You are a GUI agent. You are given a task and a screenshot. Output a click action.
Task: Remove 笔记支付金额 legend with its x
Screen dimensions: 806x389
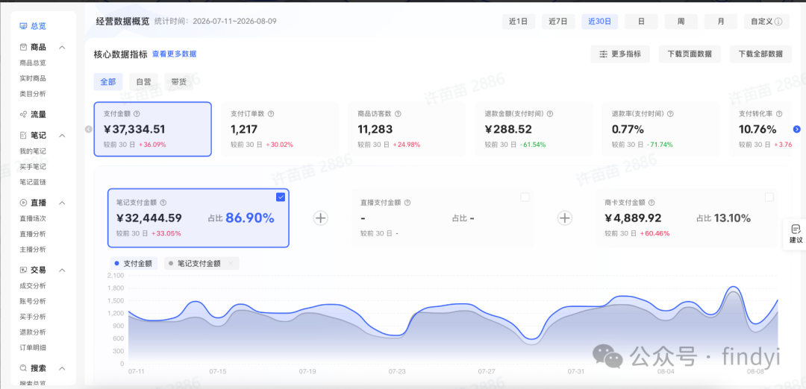tap(231, 263)
